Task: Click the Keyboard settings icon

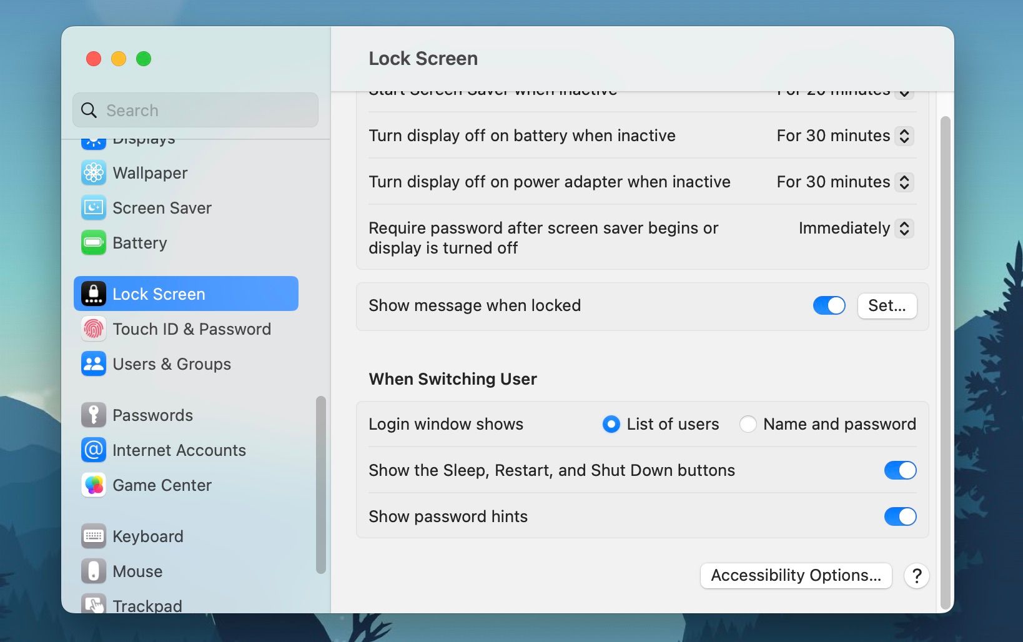Action: coord(93,536)
